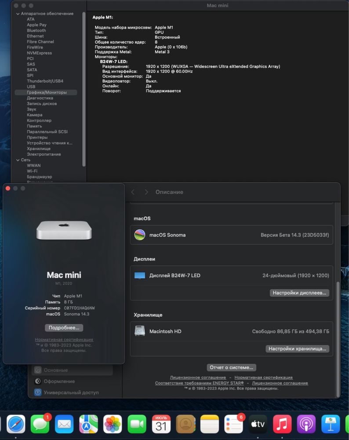
Task: Select Bluetooth in System Information sidebar
Action: 36,30
